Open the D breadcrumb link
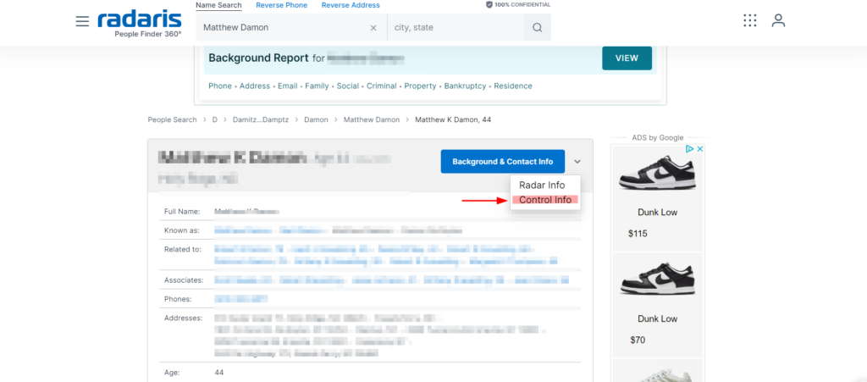 pos(215,119)
